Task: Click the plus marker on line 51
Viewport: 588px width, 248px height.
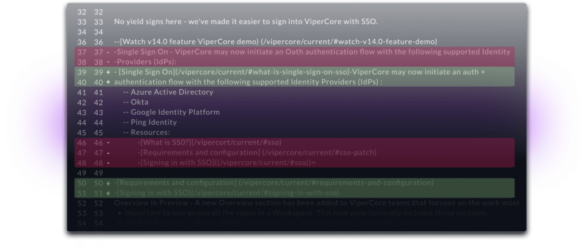Action: pyautogui.click(x=109, y=193)
